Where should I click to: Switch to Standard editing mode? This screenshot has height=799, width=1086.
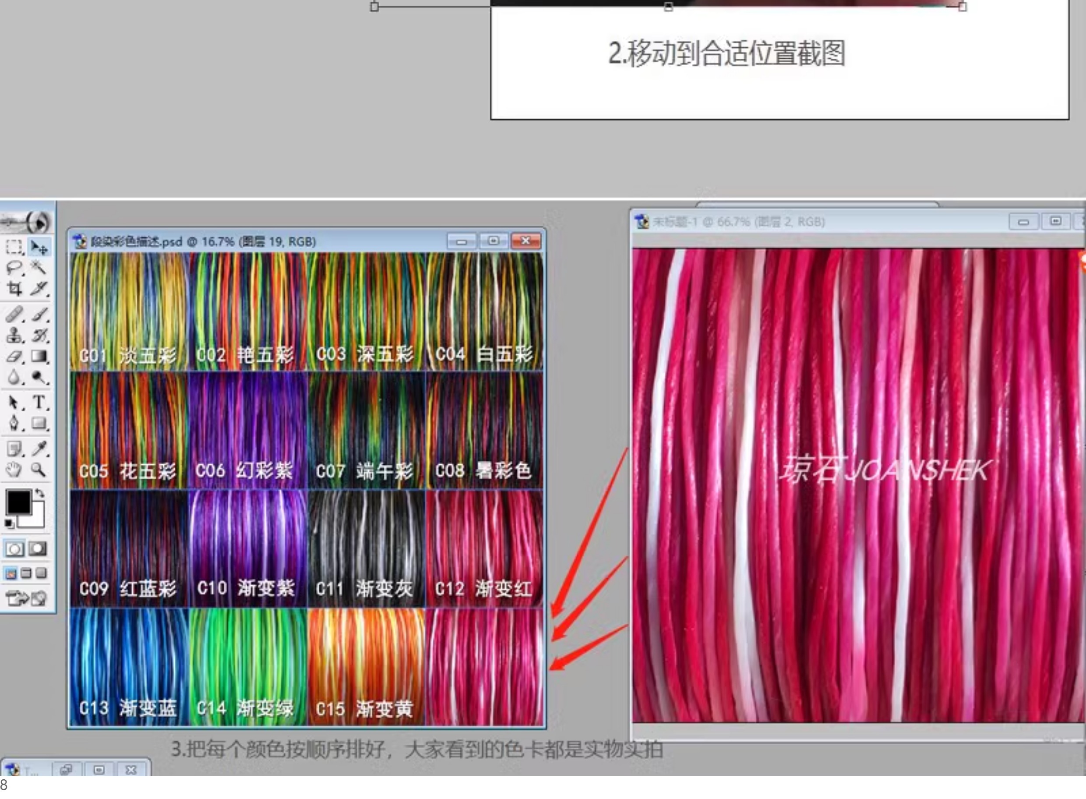click(x=14, y=548)
